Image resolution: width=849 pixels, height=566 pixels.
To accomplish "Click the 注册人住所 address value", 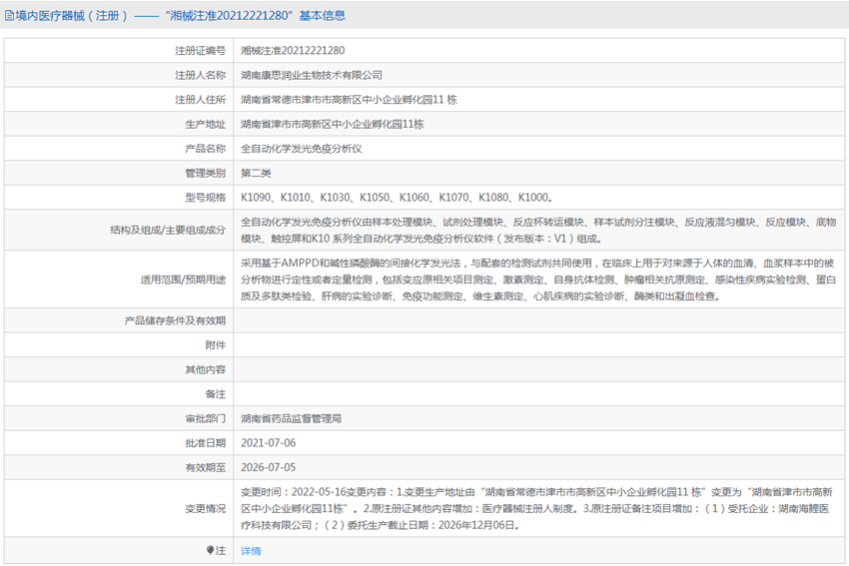I will pos(349,100).
